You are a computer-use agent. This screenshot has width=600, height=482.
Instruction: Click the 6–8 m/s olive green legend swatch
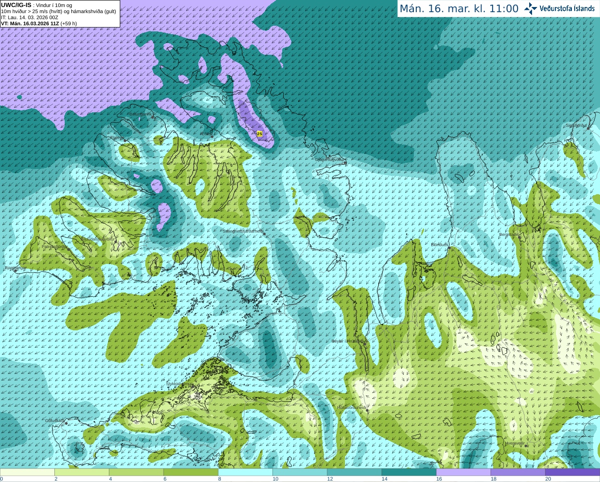pyautogui.click(x=191, y=472)
